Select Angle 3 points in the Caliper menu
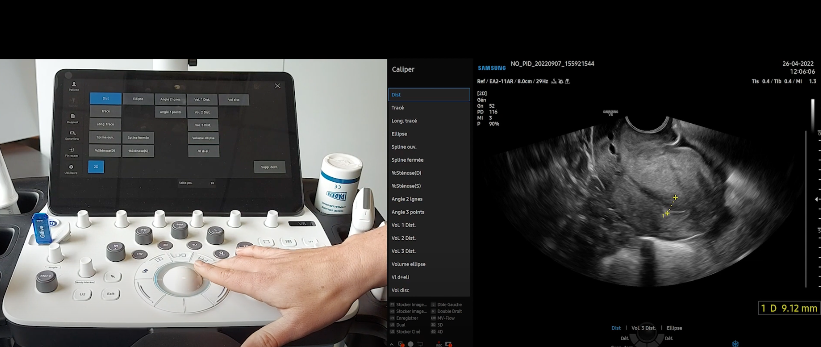 pos(429,212)
